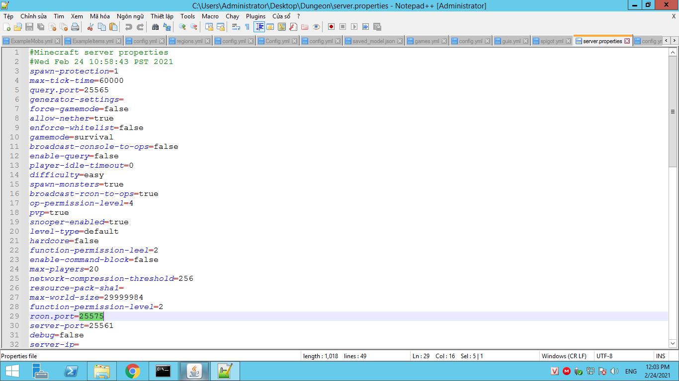Open Find using the binoculars icon
Image resolution: width=679 pixels, height=381 pixels.
[156, 27]
